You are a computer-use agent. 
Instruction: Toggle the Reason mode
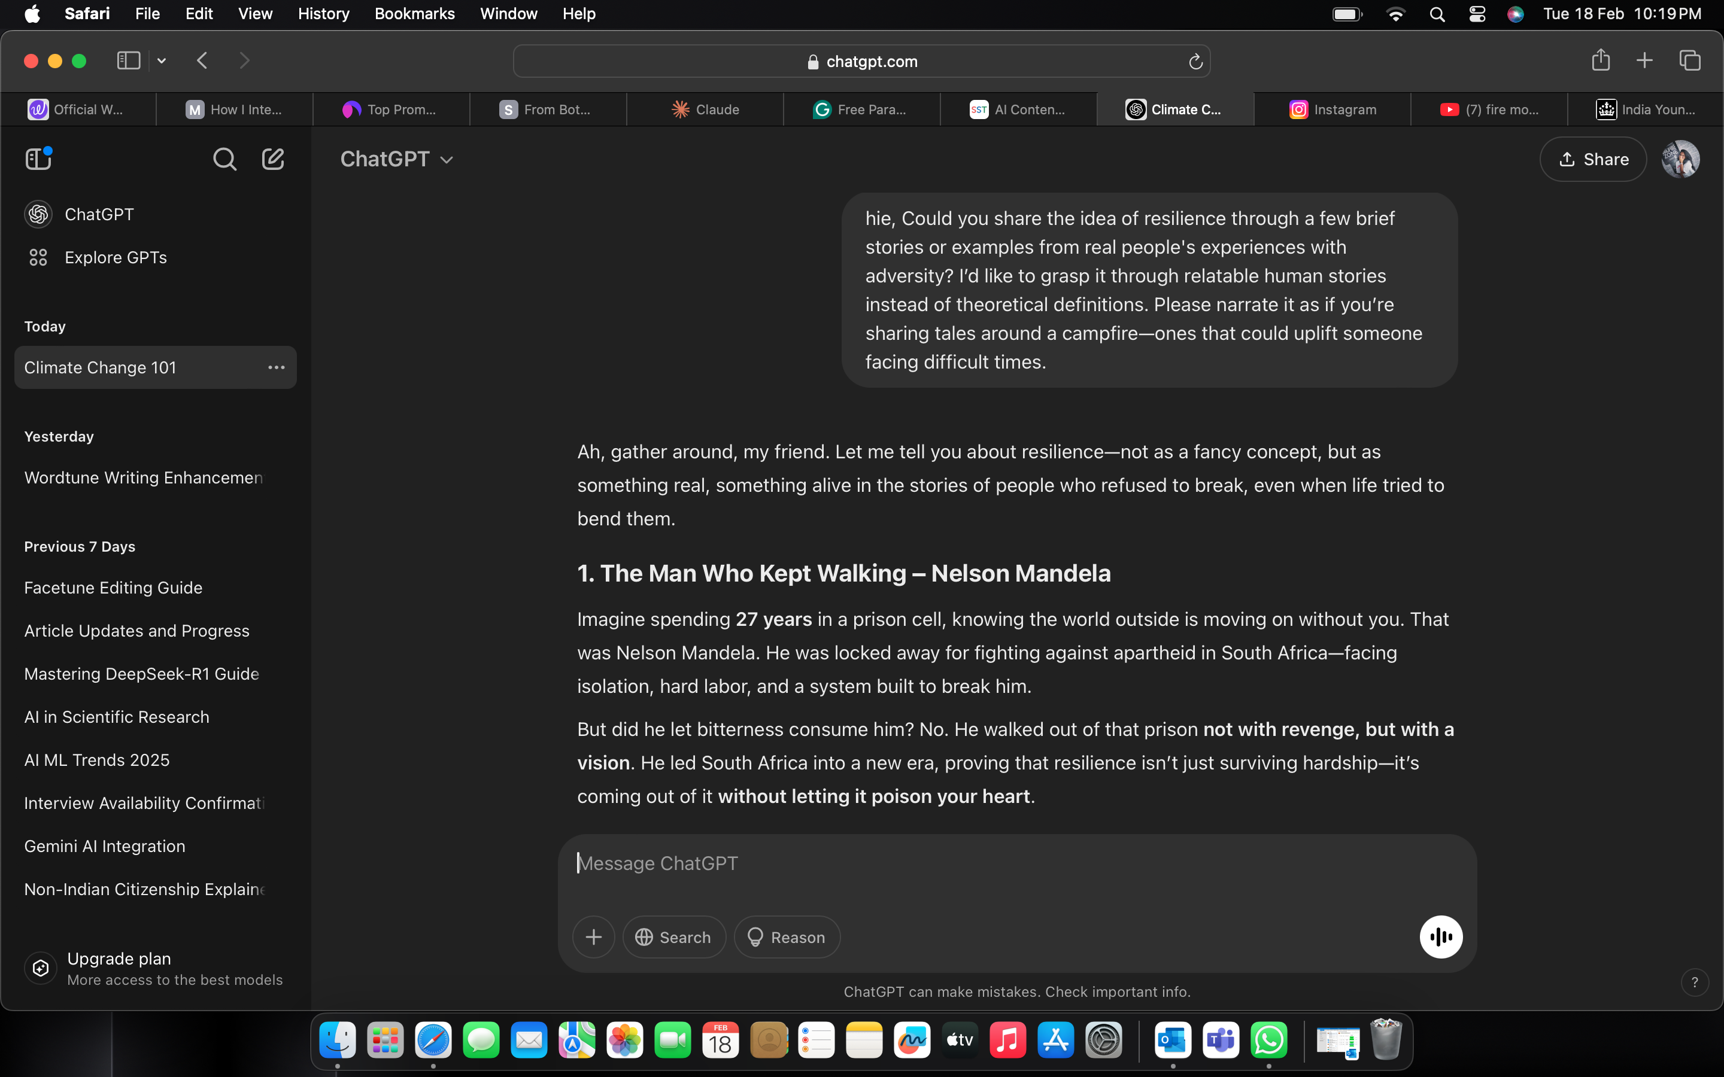(x=787, y=936)
